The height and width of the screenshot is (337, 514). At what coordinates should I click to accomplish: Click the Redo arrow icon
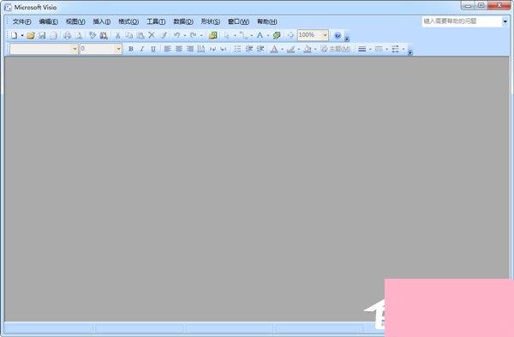point(194,35)
